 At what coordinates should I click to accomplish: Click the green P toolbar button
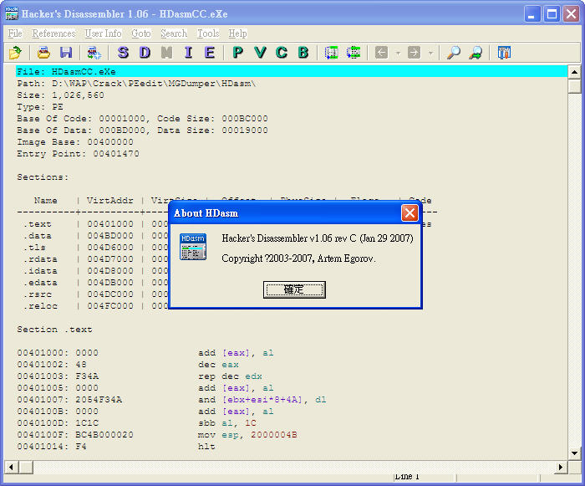[237, 53]
